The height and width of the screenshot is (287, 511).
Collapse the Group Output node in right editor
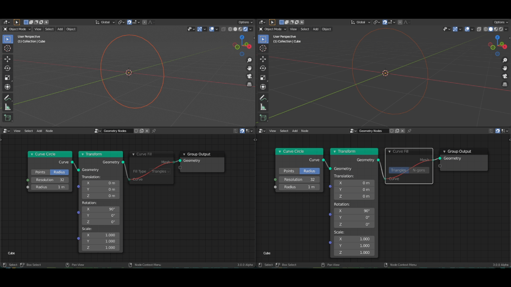tap(444, 151)
